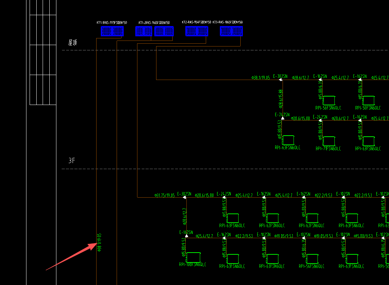The width and height of the screenshot is (389, 285).
Task: Click E-242SN label between Φ28.6/15.88 and Φ25.4/12.7
Action: click(224, 194)
